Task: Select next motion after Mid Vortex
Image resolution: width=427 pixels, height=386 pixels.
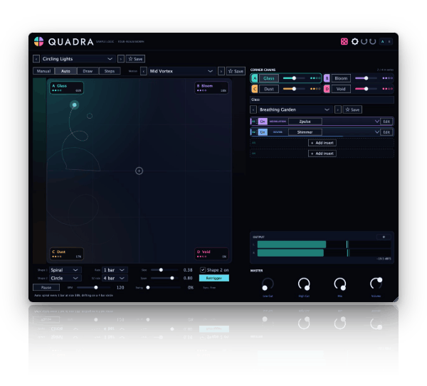Action: (221, 71)
